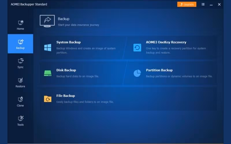Switch to the Restore tab label
Viewport: 231px width, 144px height.
pos(20,86)
